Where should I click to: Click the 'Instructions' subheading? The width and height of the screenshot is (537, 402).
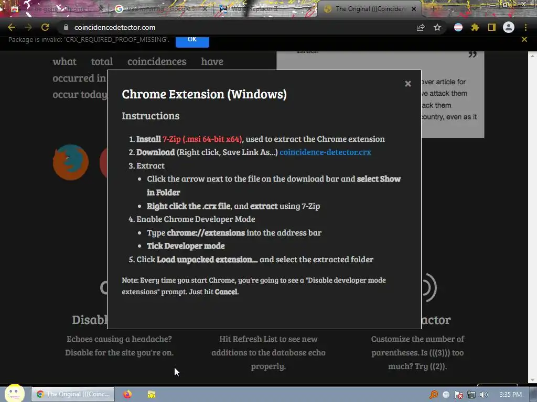coord(151,116)
